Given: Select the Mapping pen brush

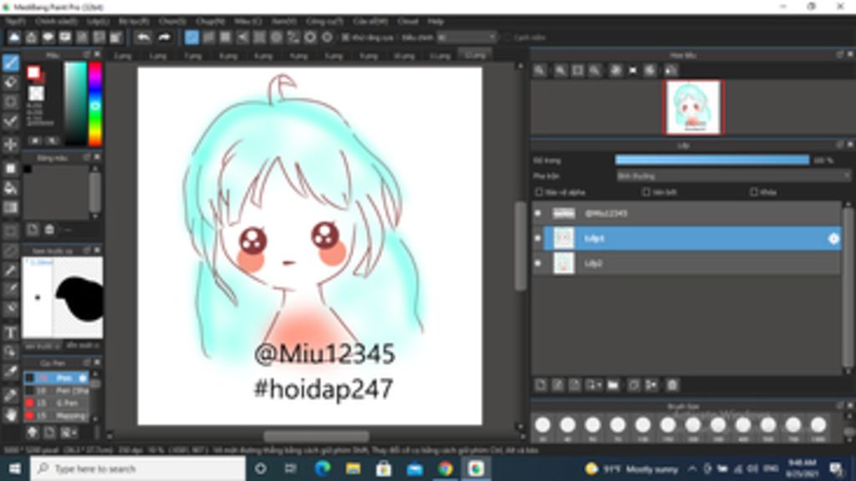Looking at the screenshot, I should point(56,416).
